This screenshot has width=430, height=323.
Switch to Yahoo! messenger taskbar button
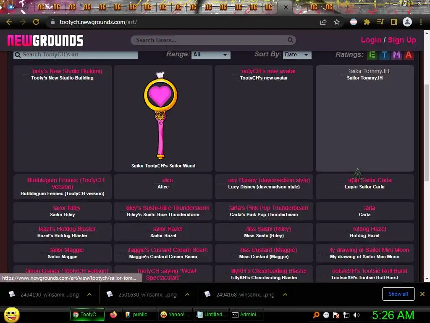pos(175,315)
